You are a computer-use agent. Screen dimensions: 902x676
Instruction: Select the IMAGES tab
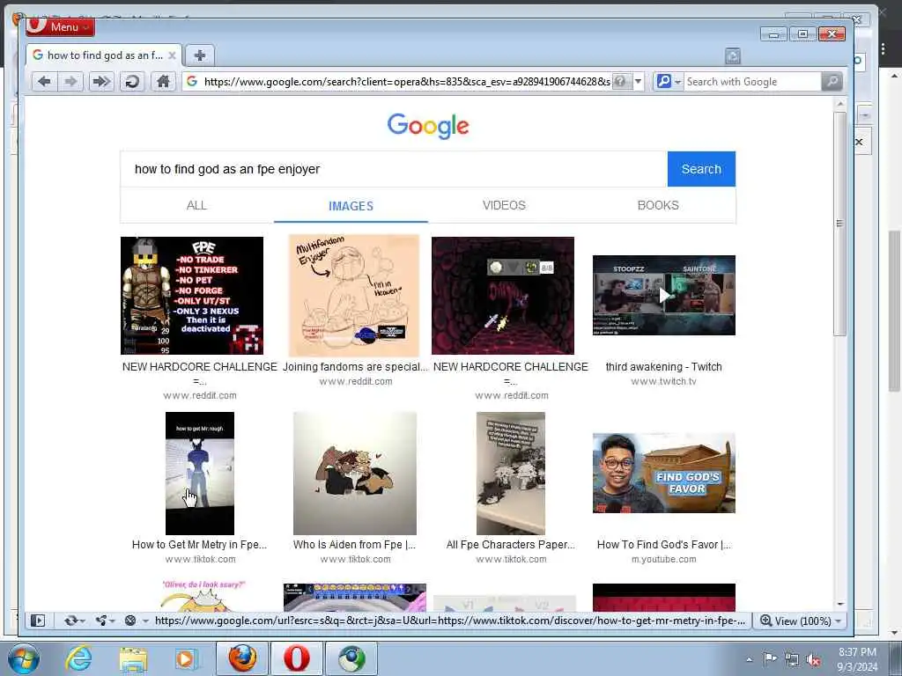[351, 206]
